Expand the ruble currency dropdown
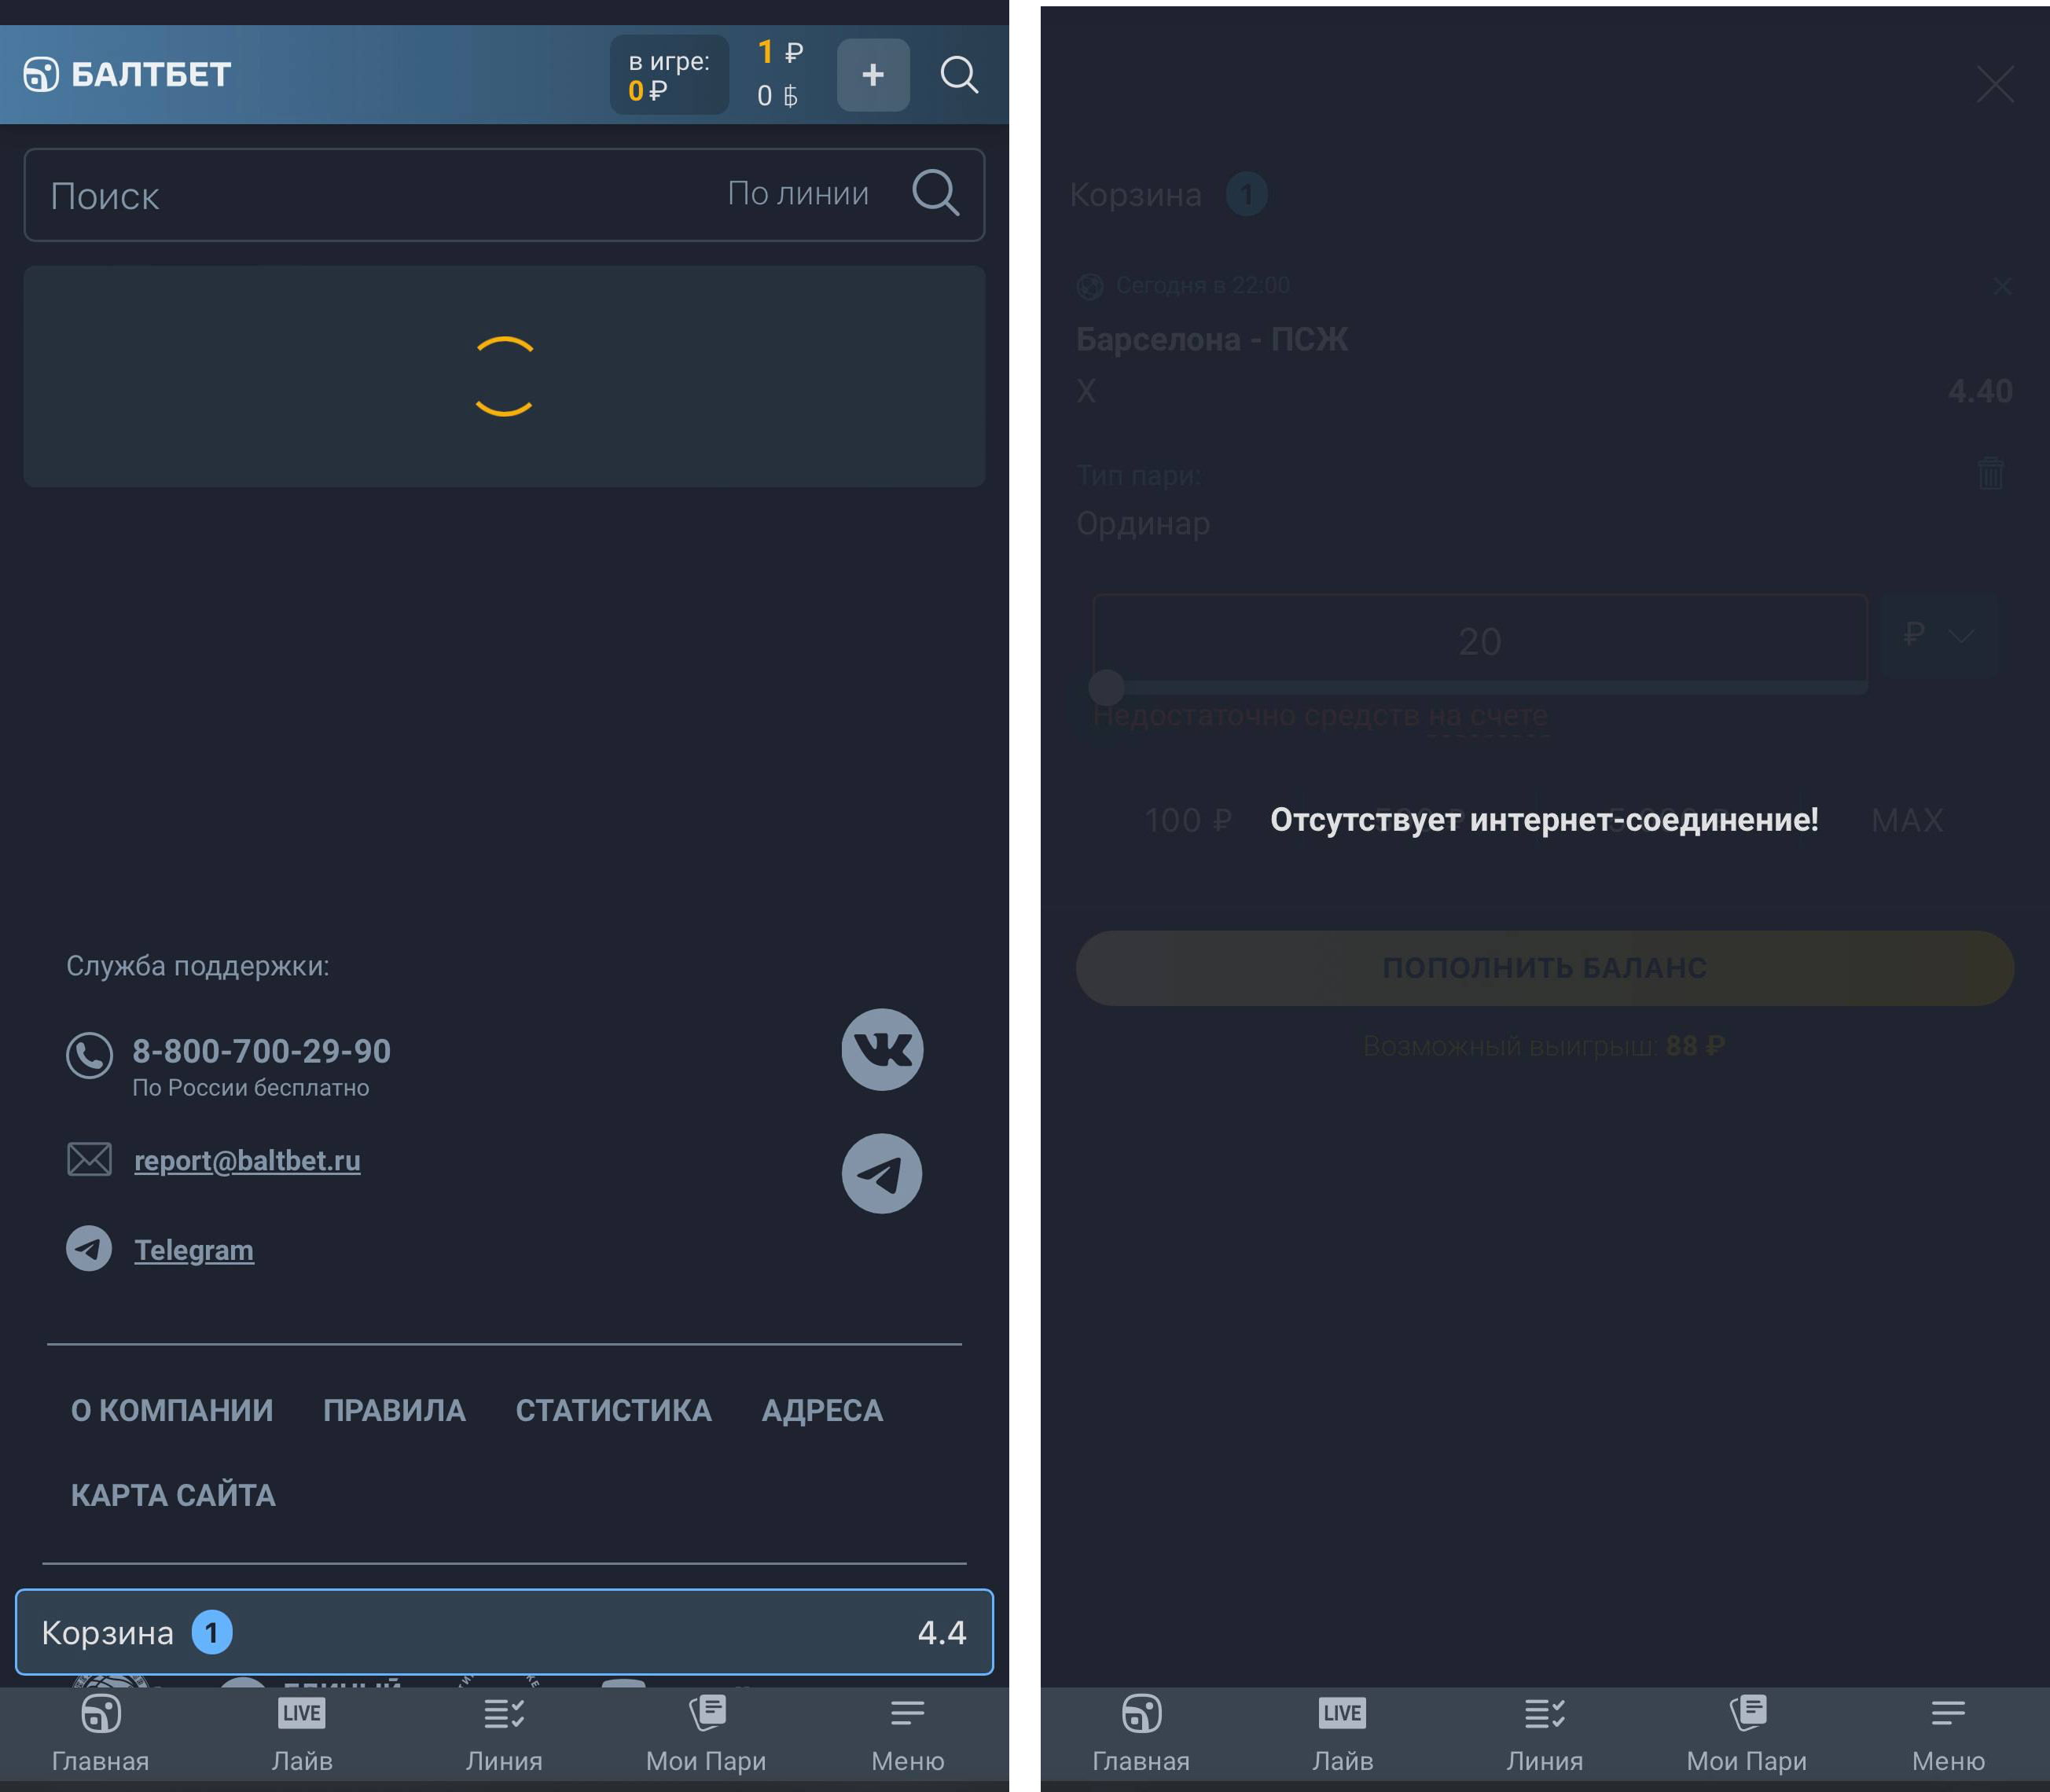 point(1938,636)
